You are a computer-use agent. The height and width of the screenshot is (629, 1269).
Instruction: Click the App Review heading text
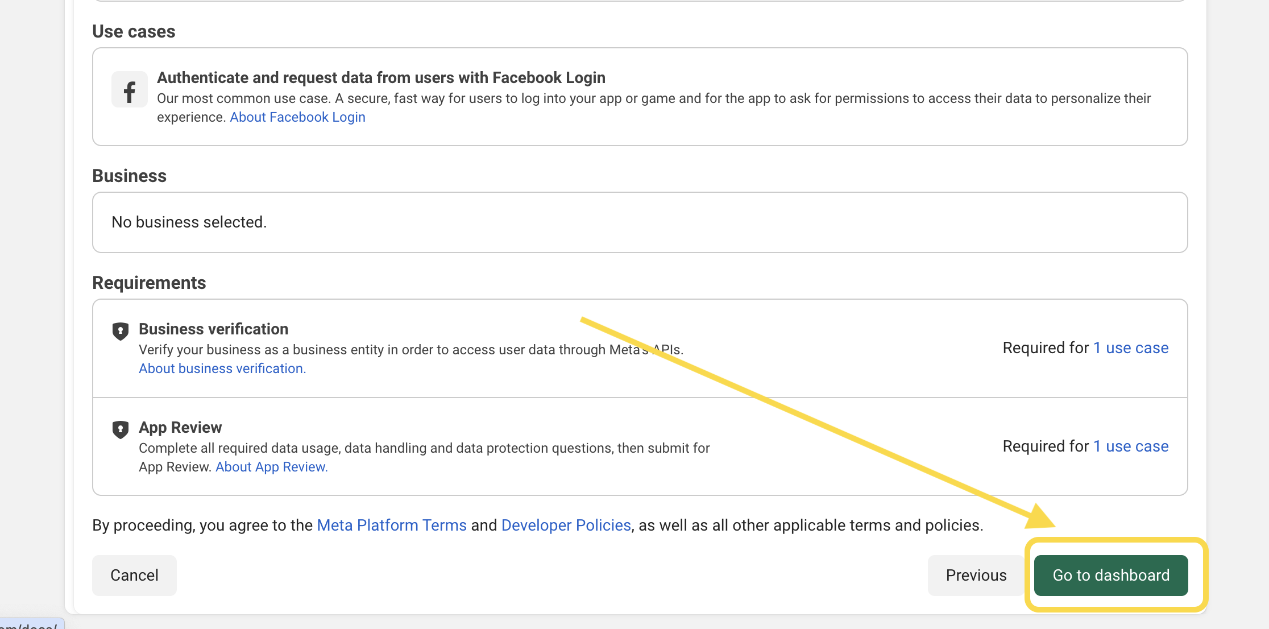[x=180, y=427]
